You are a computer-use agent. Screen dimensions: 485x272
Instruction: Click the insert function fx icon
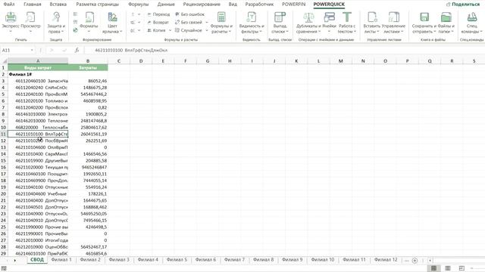click(77, 51)
